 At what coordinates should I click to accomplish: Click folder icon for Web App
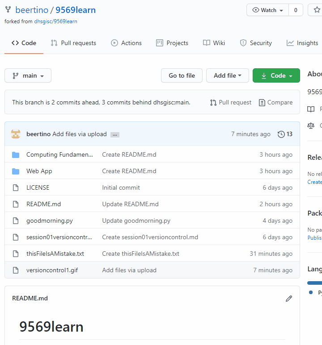16,171
